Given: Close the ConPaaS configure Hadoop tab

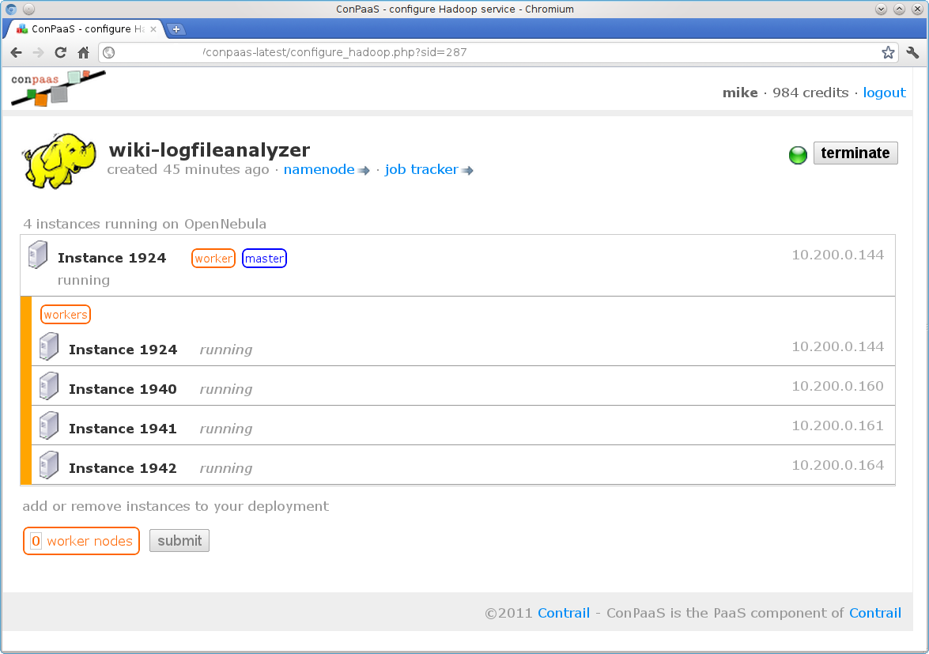Looking at the screenshot, I should click(x=153, y=29).
